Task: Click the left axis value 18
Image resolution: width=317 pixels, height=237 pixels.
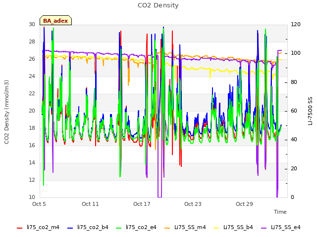Action: click(32, 128)
